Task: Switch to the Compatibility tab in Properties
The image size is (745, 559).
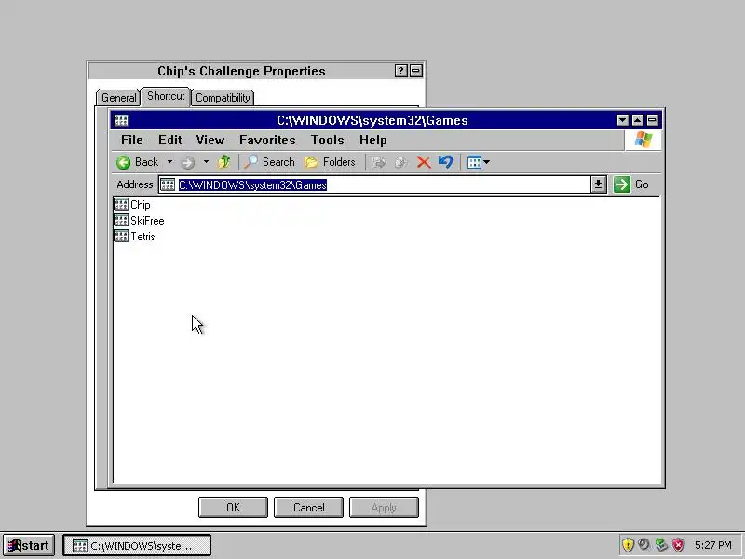Action: (223, 98)
